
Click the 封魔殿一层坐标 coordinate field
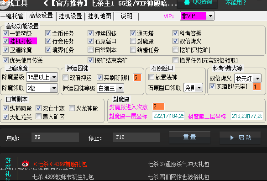pos(168,116)
